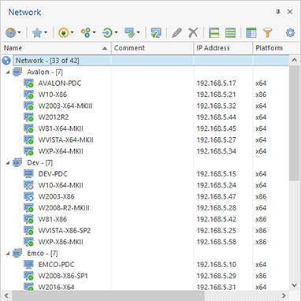301x301 pixels.
Task: Click the monitor with green badge icon
Action: [x=129, y=33]
